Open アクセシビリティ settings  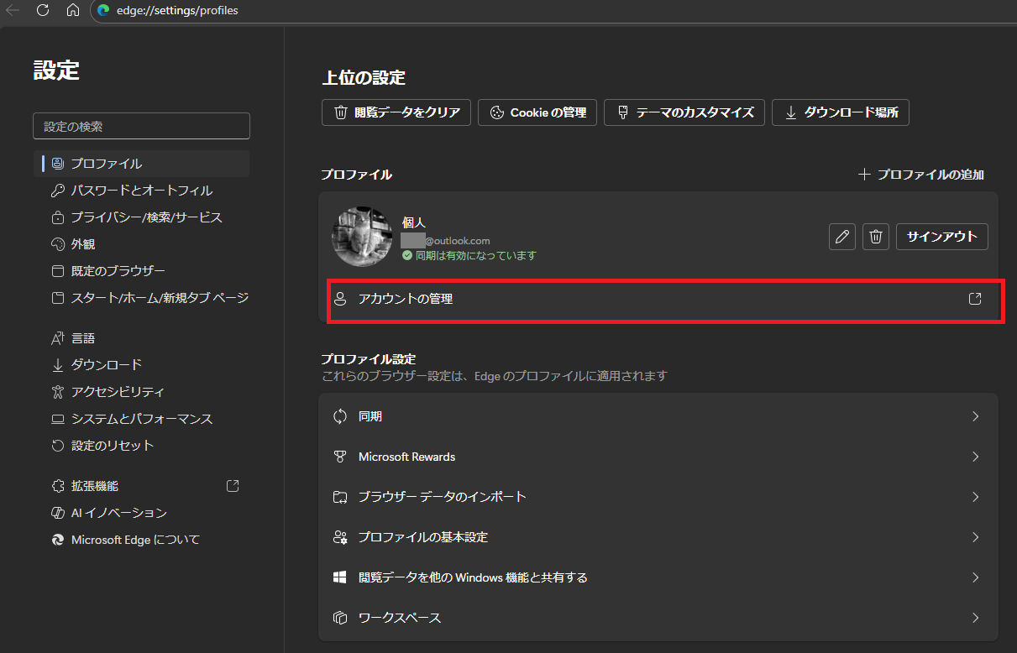(141, 392)
